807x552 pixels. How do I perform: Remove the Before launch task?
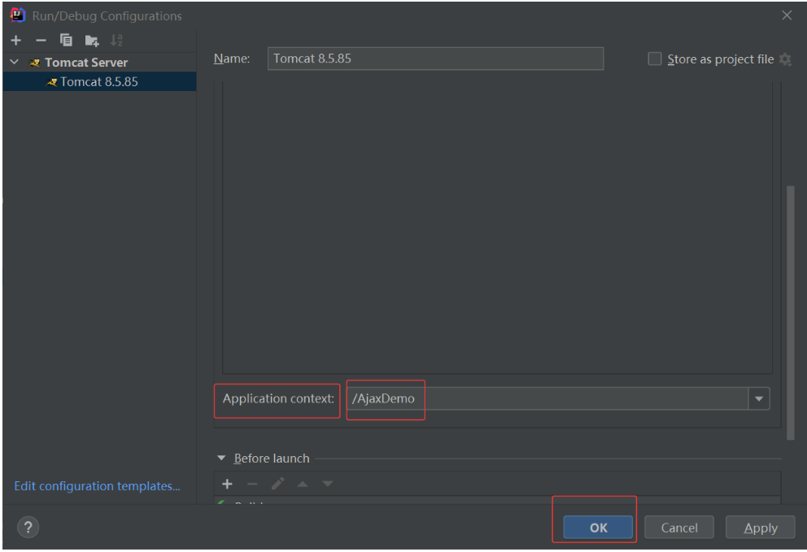click(x=252, y=484)
